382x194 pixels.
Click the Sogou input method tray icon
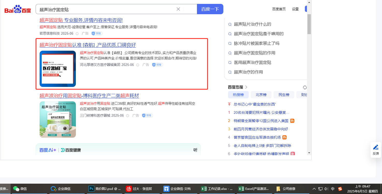340,189
